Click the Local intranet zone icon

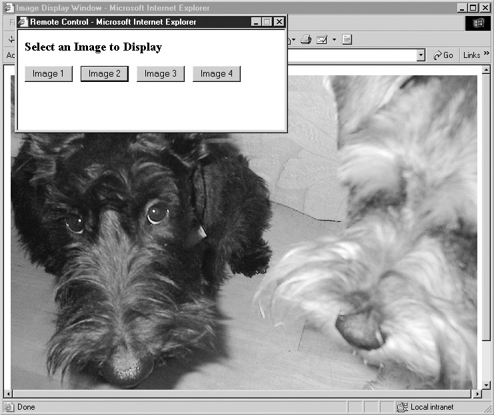[x=403, y=407]
